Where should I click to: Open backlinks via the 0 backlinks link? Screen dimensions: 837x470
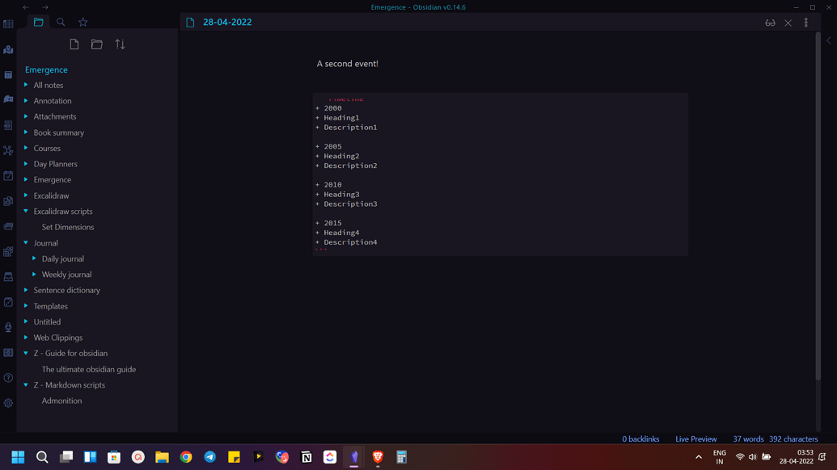click(640, 439)
